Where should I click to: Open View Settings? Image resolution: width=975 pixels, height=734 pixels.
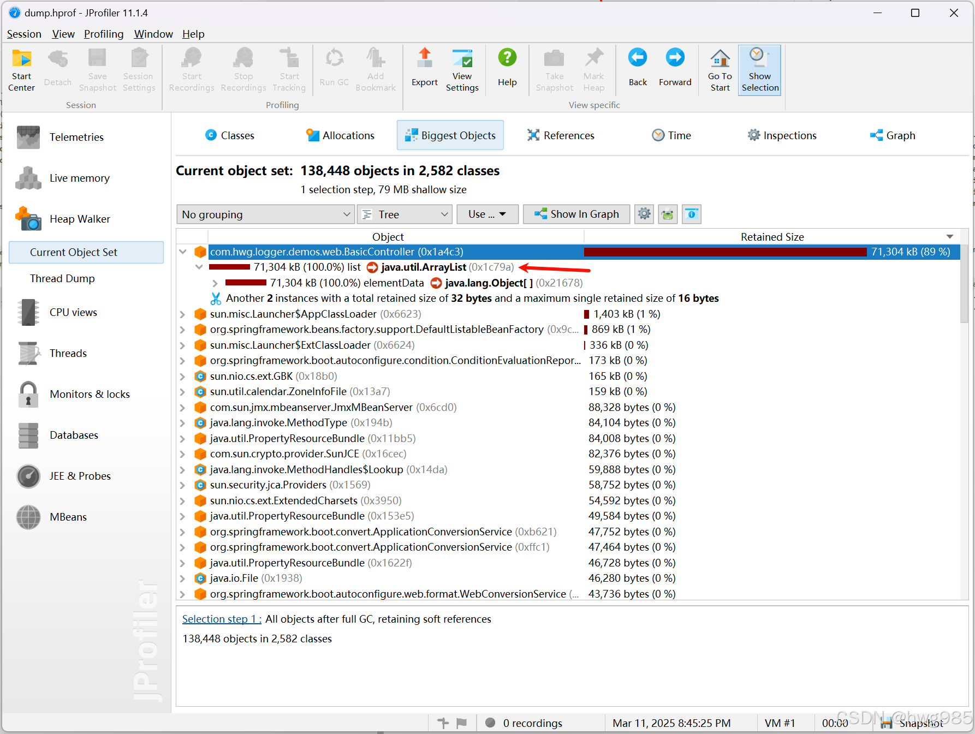point(462,70)
